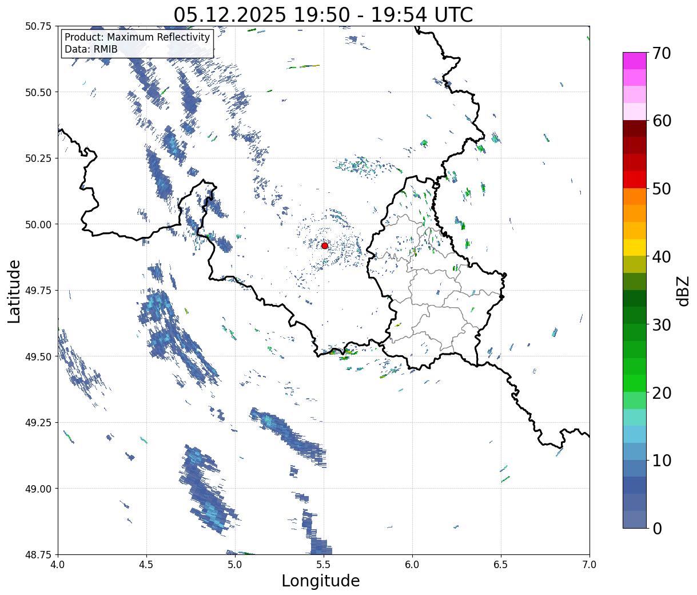Click the dBZ colorbar unit label
The height and width of the screenshot is (595, 697).
pyautogui.click(x=683, y=291)
